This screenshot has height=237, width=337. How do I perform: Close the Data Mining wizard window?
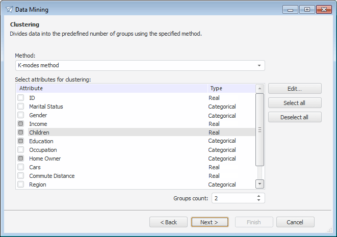tap(324, 9)
